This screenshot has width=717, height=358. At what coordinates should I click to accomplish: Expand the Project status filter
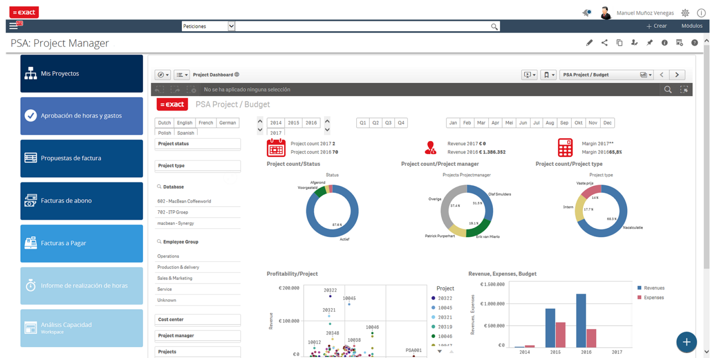[198, 144]
